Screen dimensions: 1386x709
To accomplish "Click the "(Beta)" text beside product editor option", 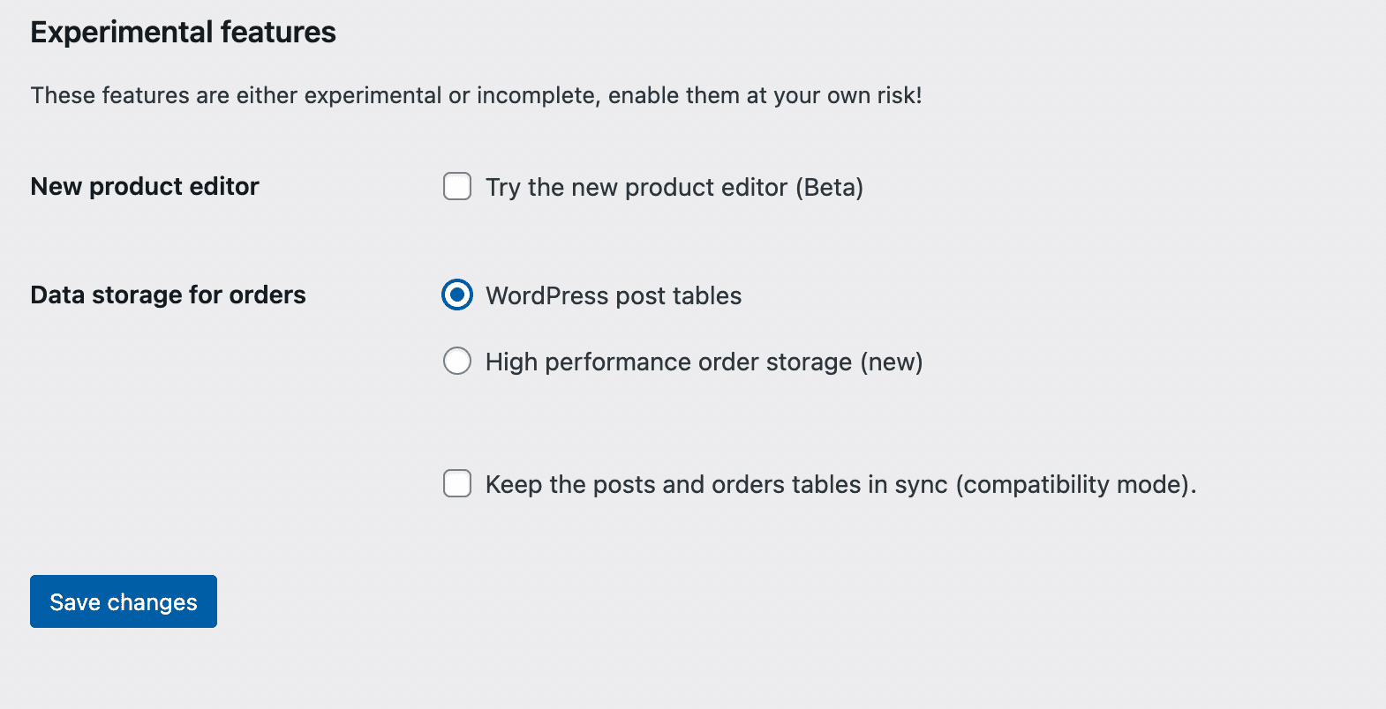I will [x=829, y=187].
